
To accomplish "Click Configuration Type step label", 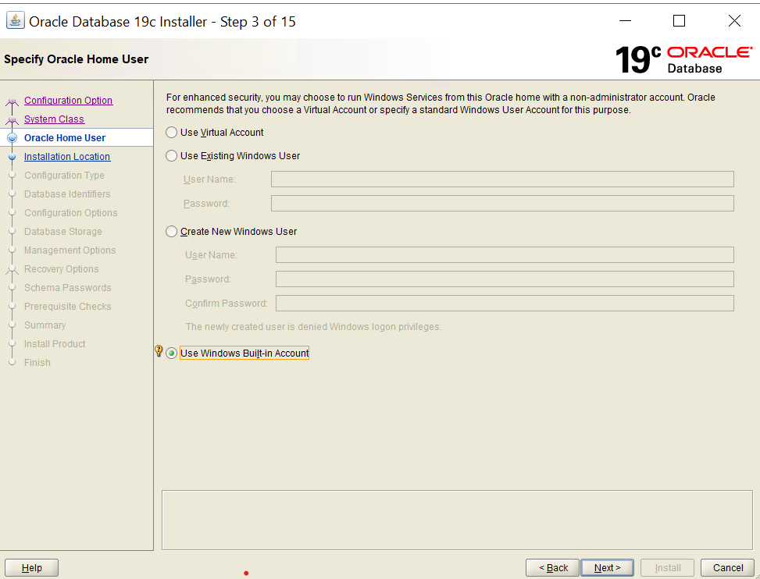I will point(65,176).
